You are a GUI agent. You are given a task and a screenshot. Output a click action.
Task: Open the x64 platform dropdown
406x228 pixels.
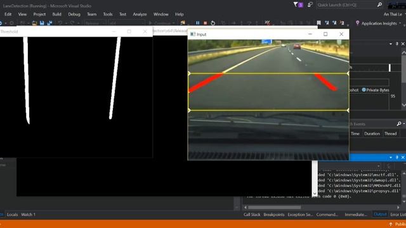pyautogui.click(x=126, y=23)
